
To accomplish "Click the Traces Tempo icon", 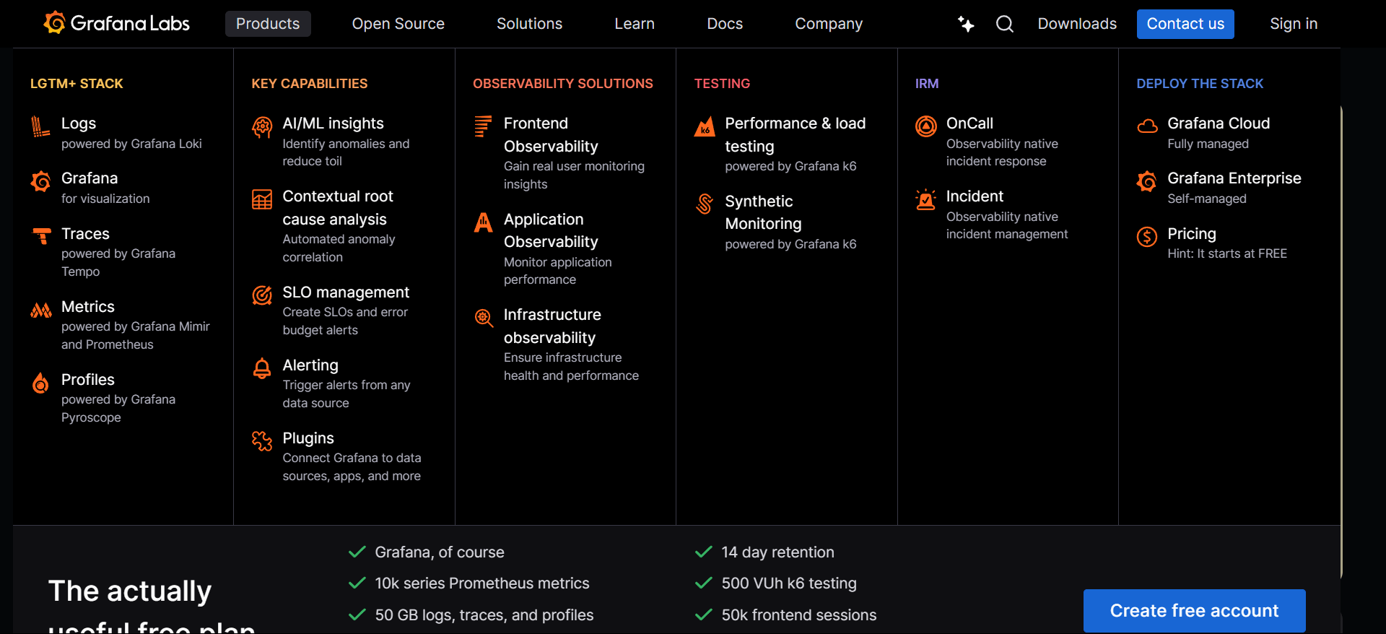I will [41, 236].
